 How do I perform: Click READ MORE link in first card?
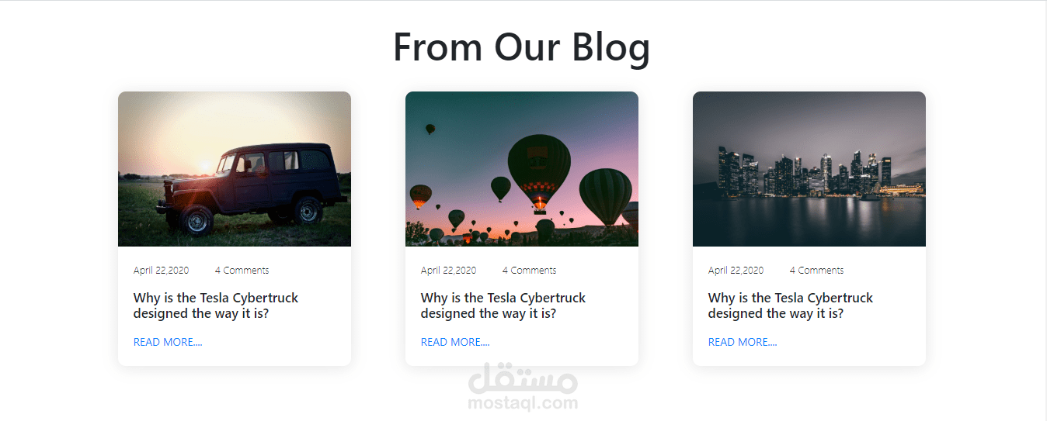point(168,342)
